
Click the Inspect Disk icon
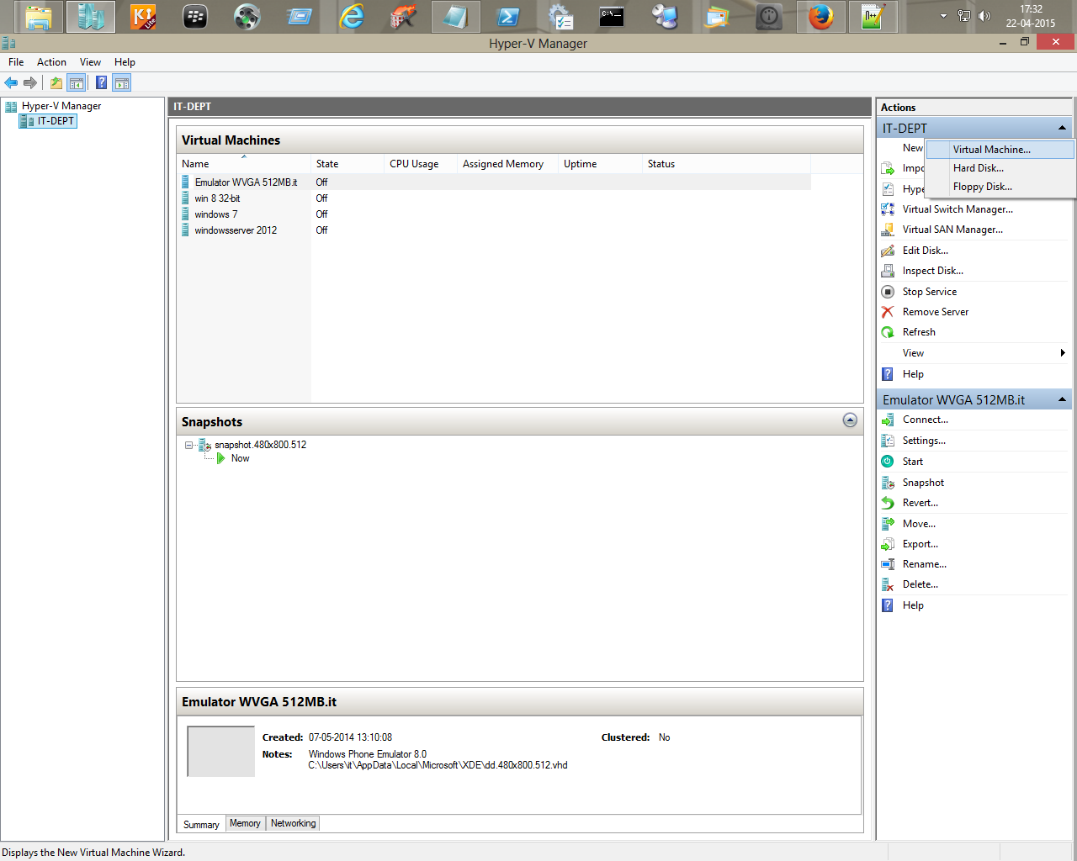click(x=888, y=271)
